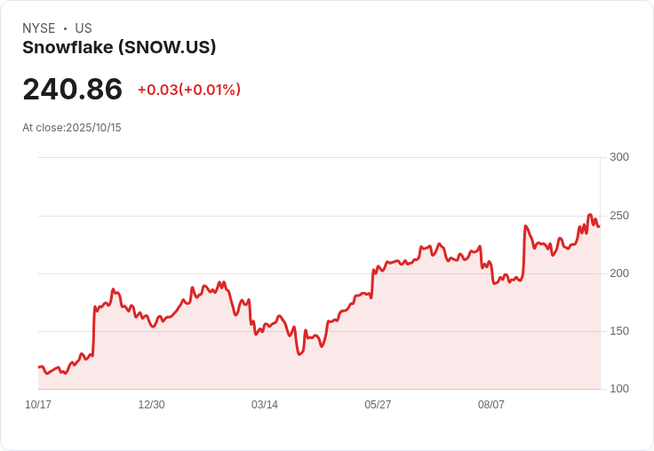The image size is (654, 451).
Task: Click the 10/17 date on x-axis
Action: (38, 405)
